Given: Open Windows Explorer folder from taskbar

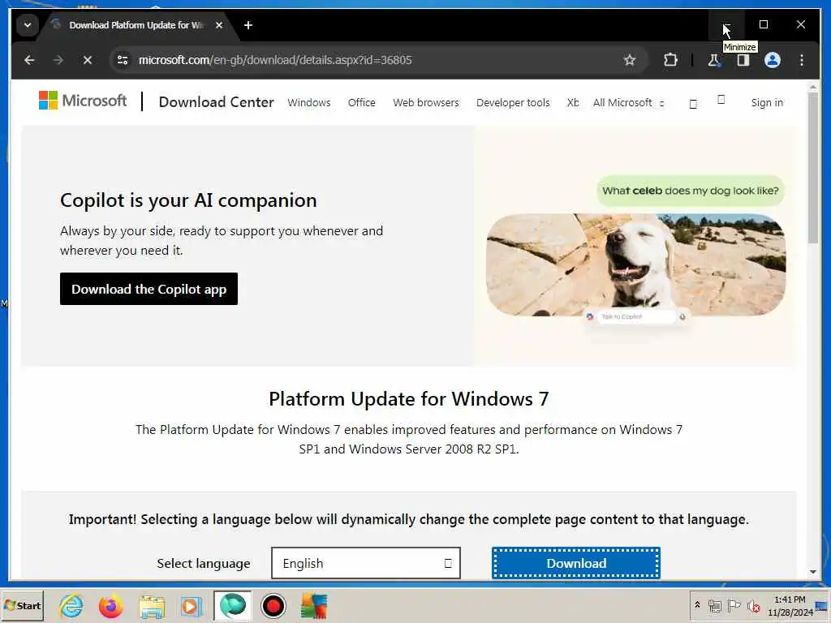Looking at the screenshot, I should (152, 605).
